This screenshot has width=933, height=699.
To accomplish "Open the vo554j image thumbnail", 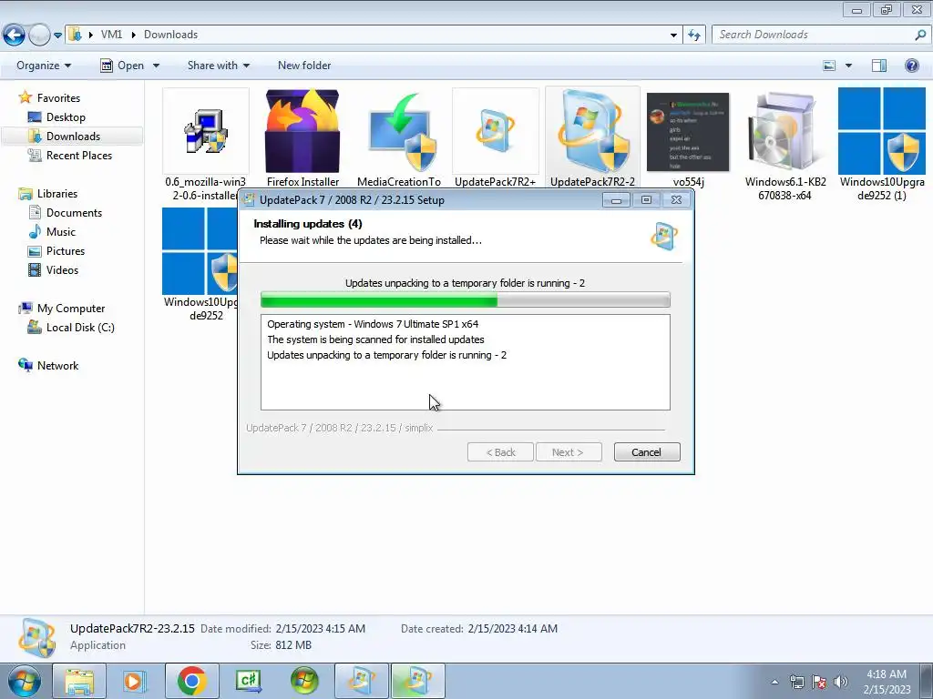I will coord(688,132).
